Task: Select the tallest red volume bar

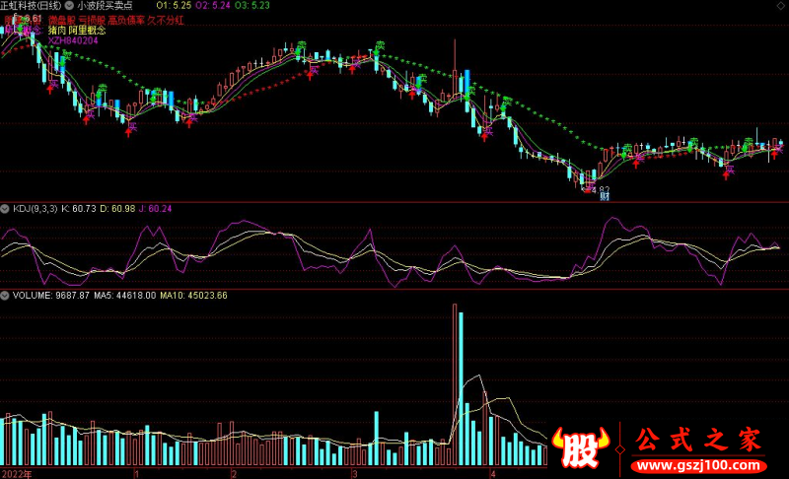Action: [x=455, y=384]
